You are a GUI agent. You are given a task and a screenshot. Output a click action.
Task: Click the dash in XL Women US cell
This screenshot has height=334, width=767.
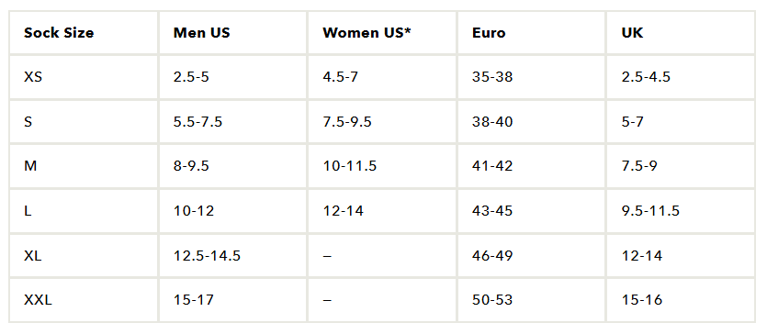[x=327, y=256]
